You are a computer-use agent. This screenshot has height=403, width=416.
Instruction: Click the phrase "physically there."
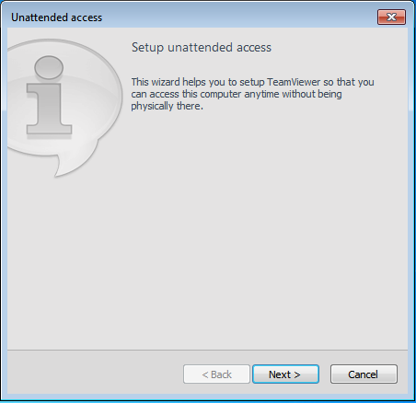click(x=168, y=106)
